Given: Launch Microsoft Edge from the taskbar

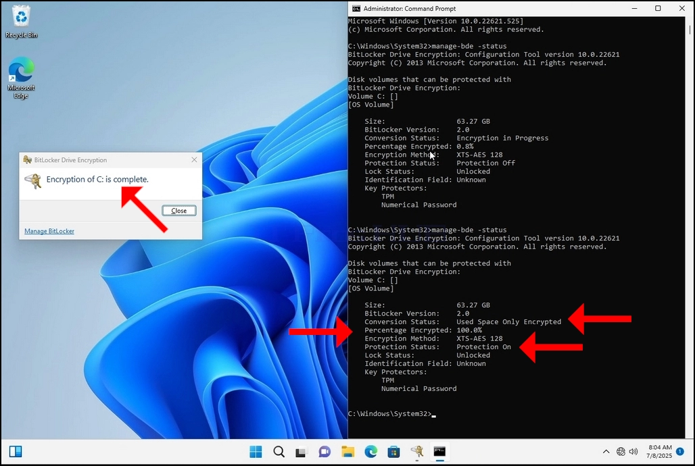Looking at the screenshot, I should [x=370, y=451].
